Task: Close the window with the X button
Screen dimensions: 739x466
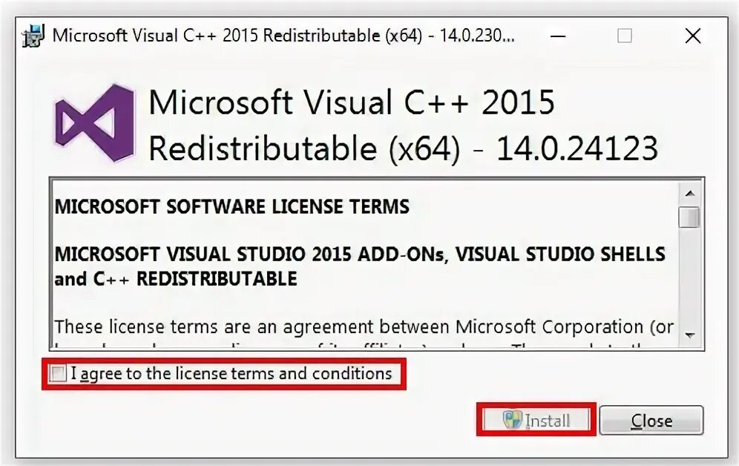Action: pyautogui.click(x=693, y=36)
